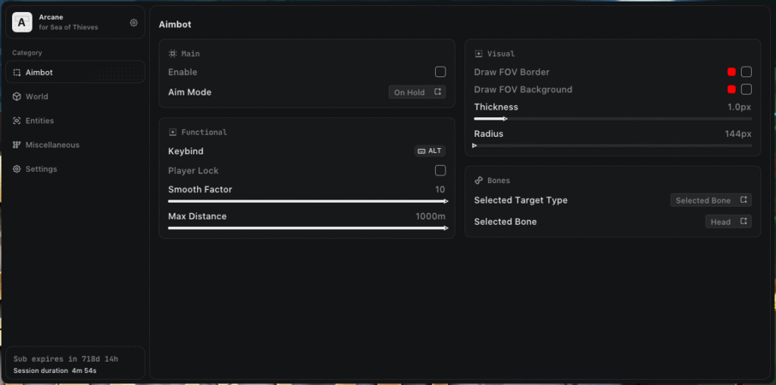Click the Bones section header icon

pos(479,181)
